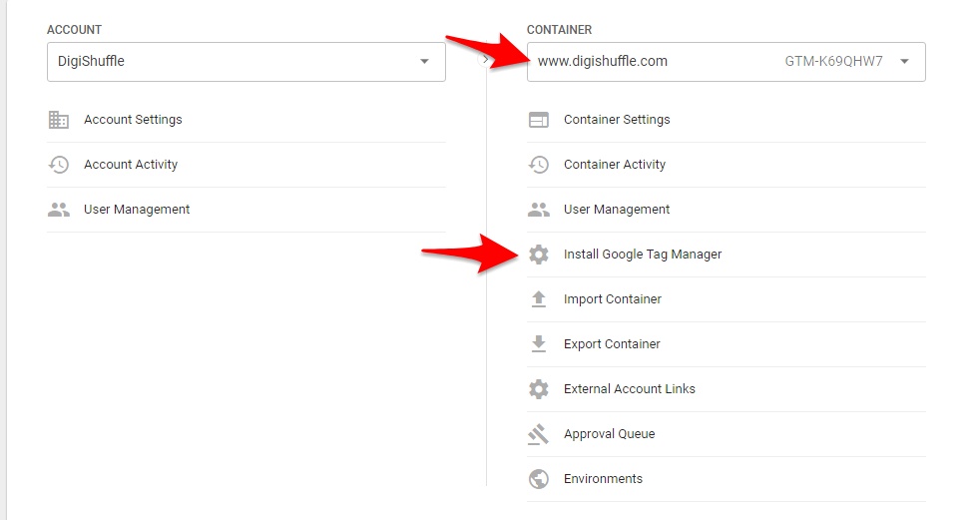Image resolution: width=973 pixels, height=520 pixels.
Task: Click the Export Container download icon
Action: point(539,343)
